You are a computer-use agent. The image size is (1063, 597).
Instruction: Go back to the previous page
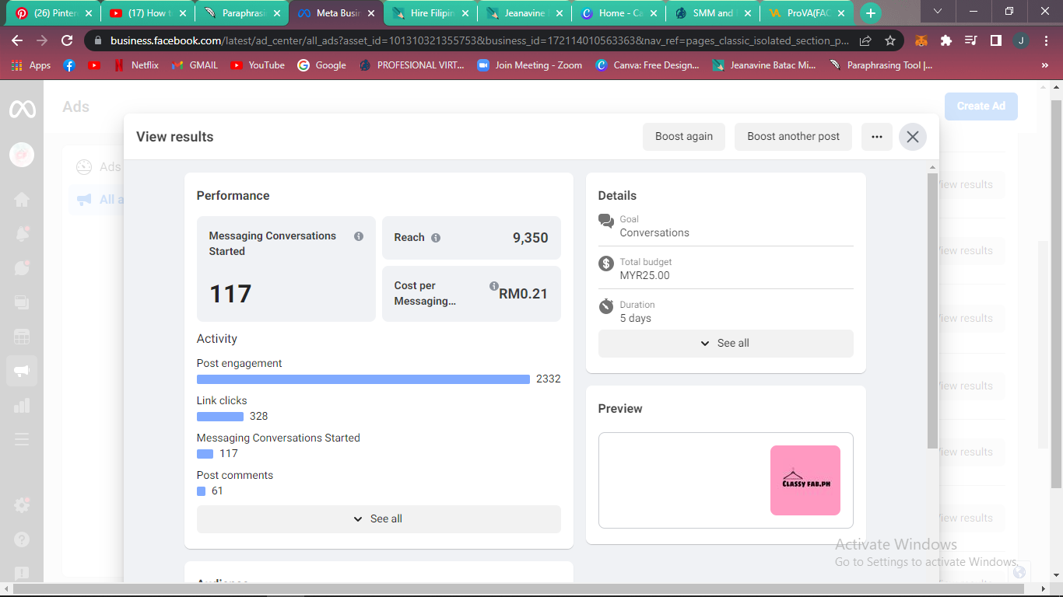pos(17,40)
